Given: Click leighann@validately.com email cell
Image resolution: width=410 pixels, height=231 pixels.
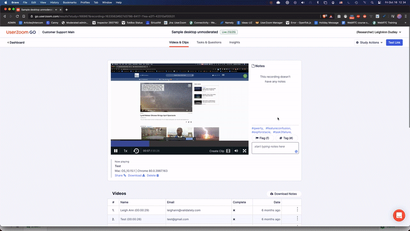Looking at the screenshot, I should 183,210.
